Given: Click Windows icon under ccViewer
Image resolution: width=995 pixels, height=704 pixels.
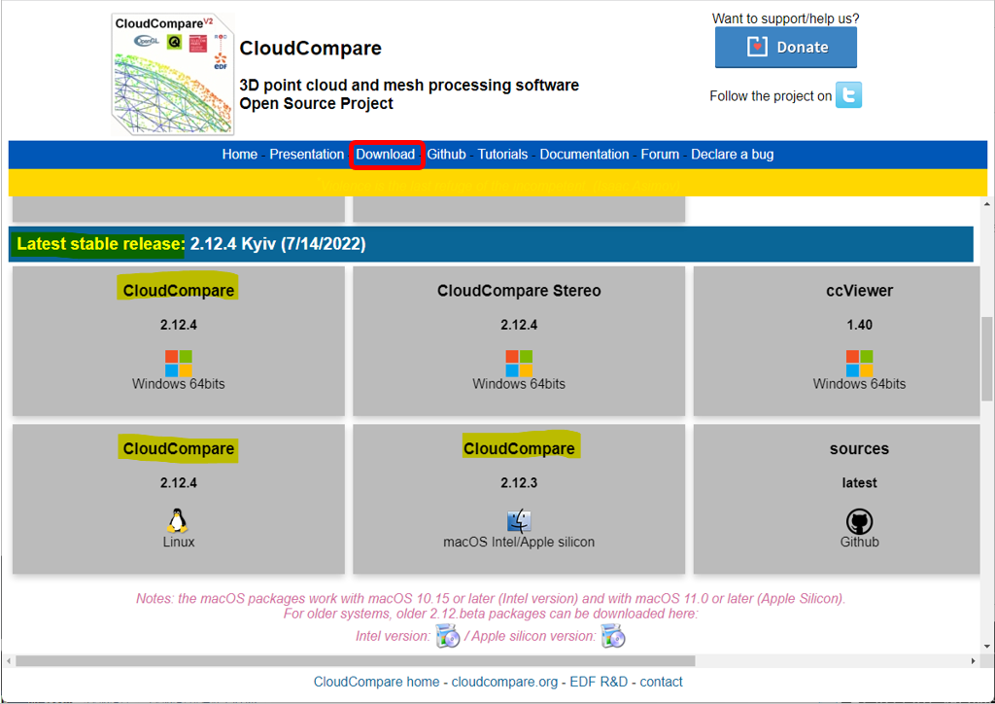Looking at the screenshot, I should pyautogui.click(x=859, y=363).
